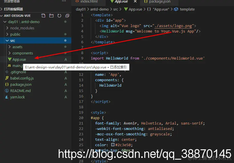Click template in the breadcrumb

pos(187,9)
